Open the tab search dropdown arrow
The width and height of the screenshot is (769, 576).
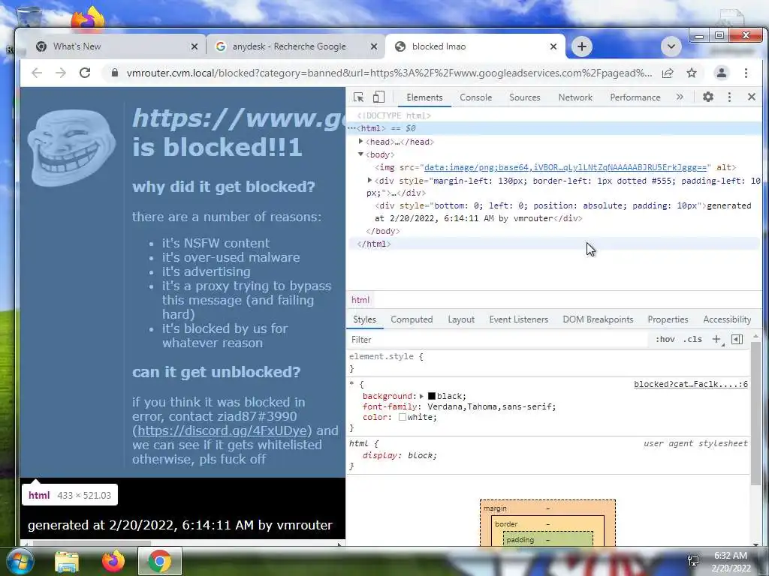[x=671, y=46]
